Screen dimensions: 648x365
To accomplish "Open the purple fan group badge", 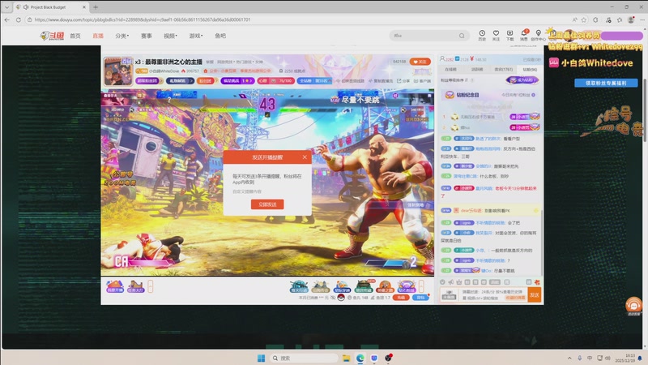I will point(149,80).
